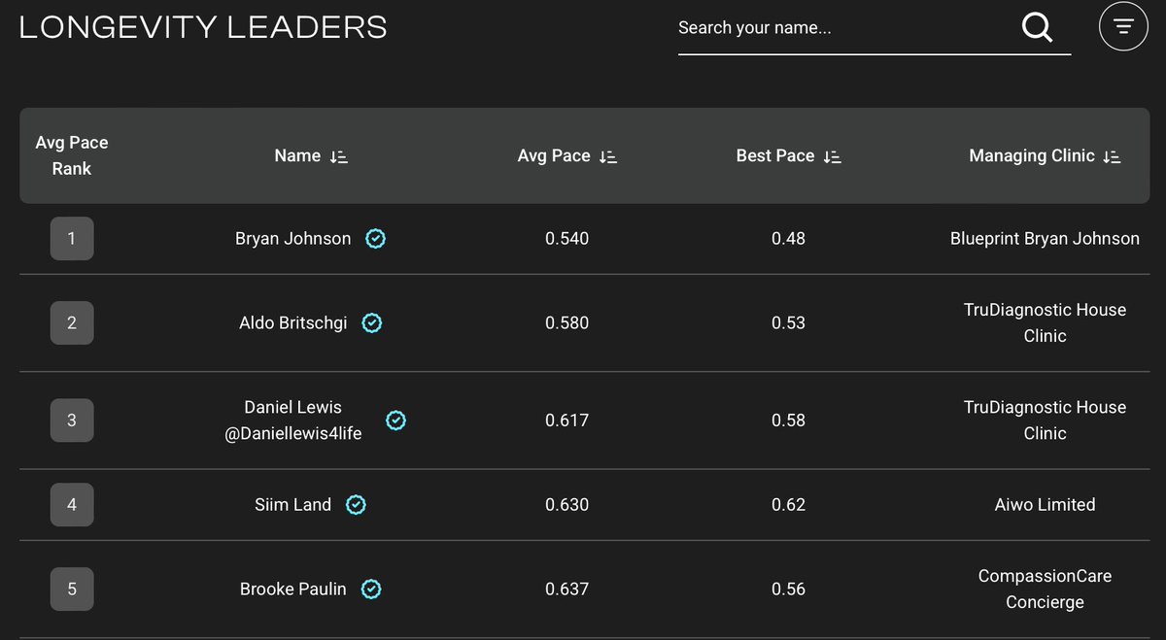Click Aiwo Limited clinic name
This screenshot has width=1166, height=640.
coord(1045,504)
